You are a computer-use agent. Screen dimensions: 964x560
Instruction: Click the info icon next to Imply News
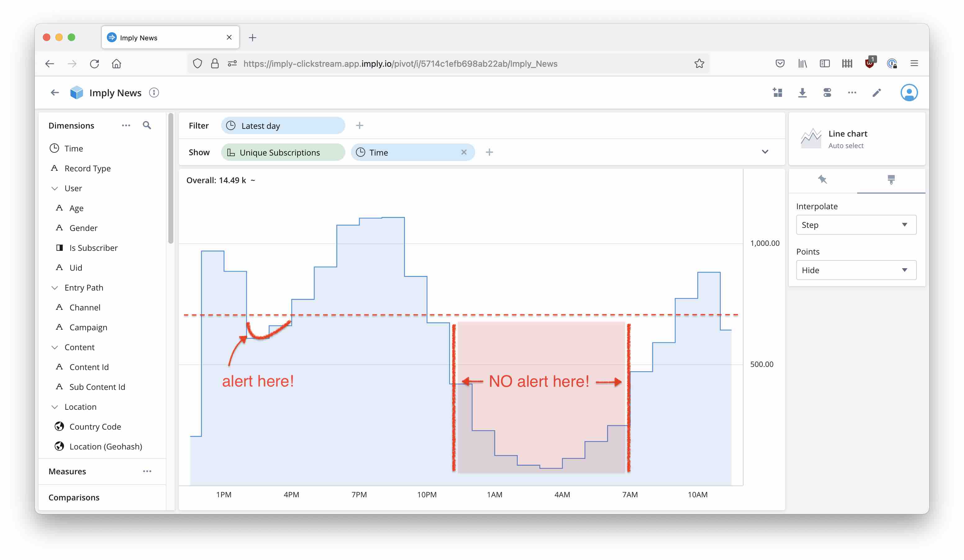click(x=155, y=93)
